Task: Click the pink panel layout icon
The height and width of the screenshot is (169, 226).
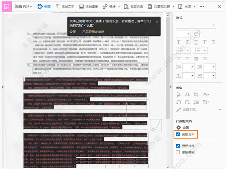Action: tap(7, 6)
